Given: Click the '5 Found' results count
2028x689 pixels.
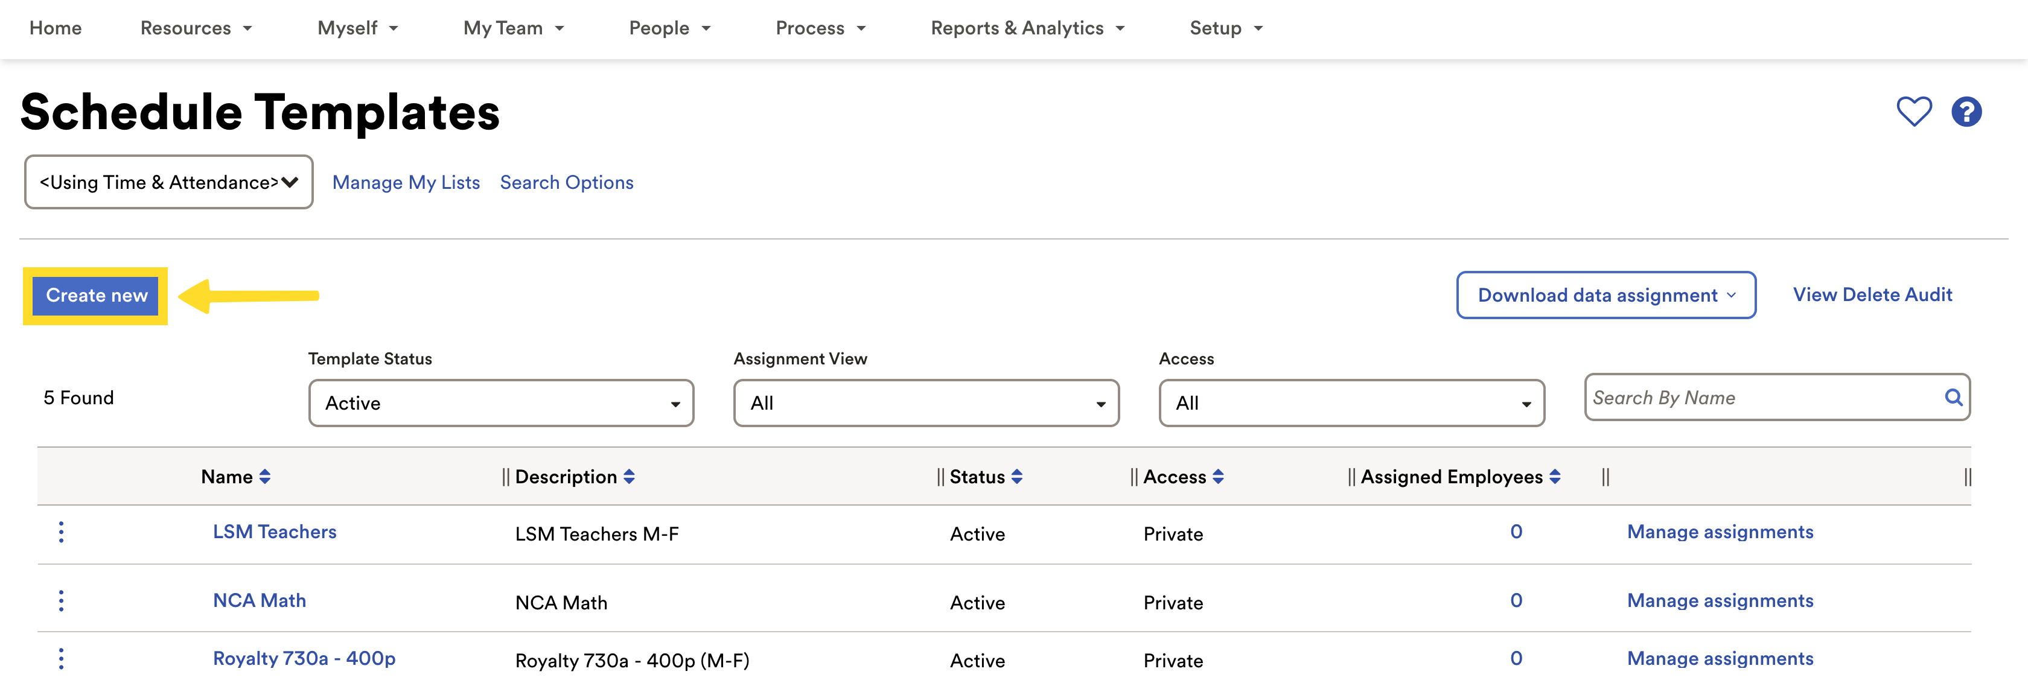Looking at the screenshot, I should click(x=78, y=398).
